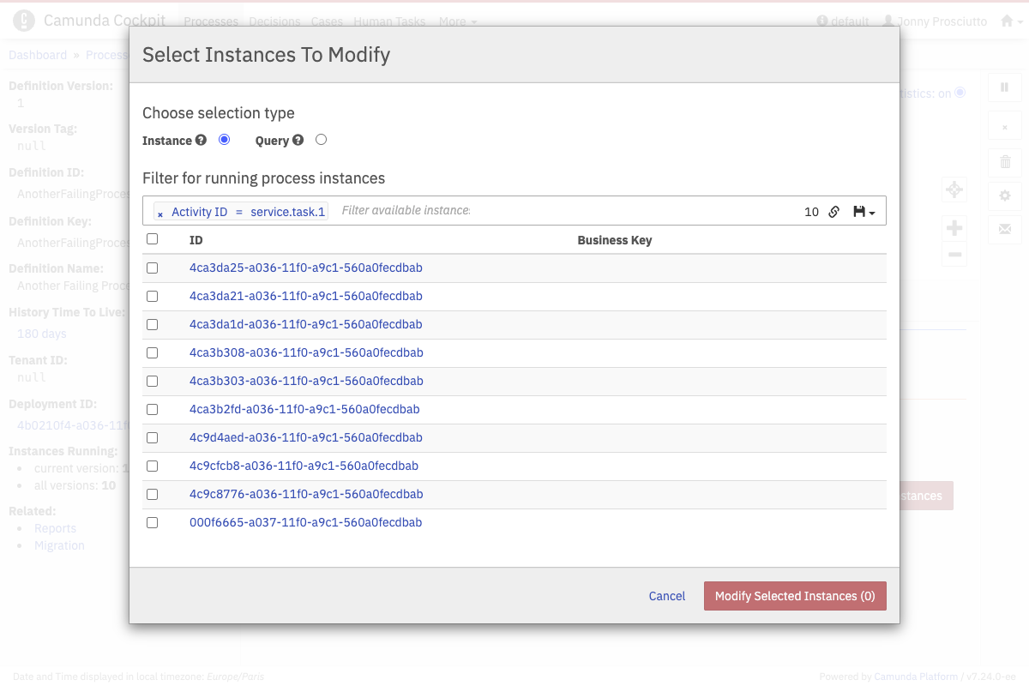The image size is (1029, 686).
Task: Tick the select-all checkbox in table header
Action: point(153,239)
